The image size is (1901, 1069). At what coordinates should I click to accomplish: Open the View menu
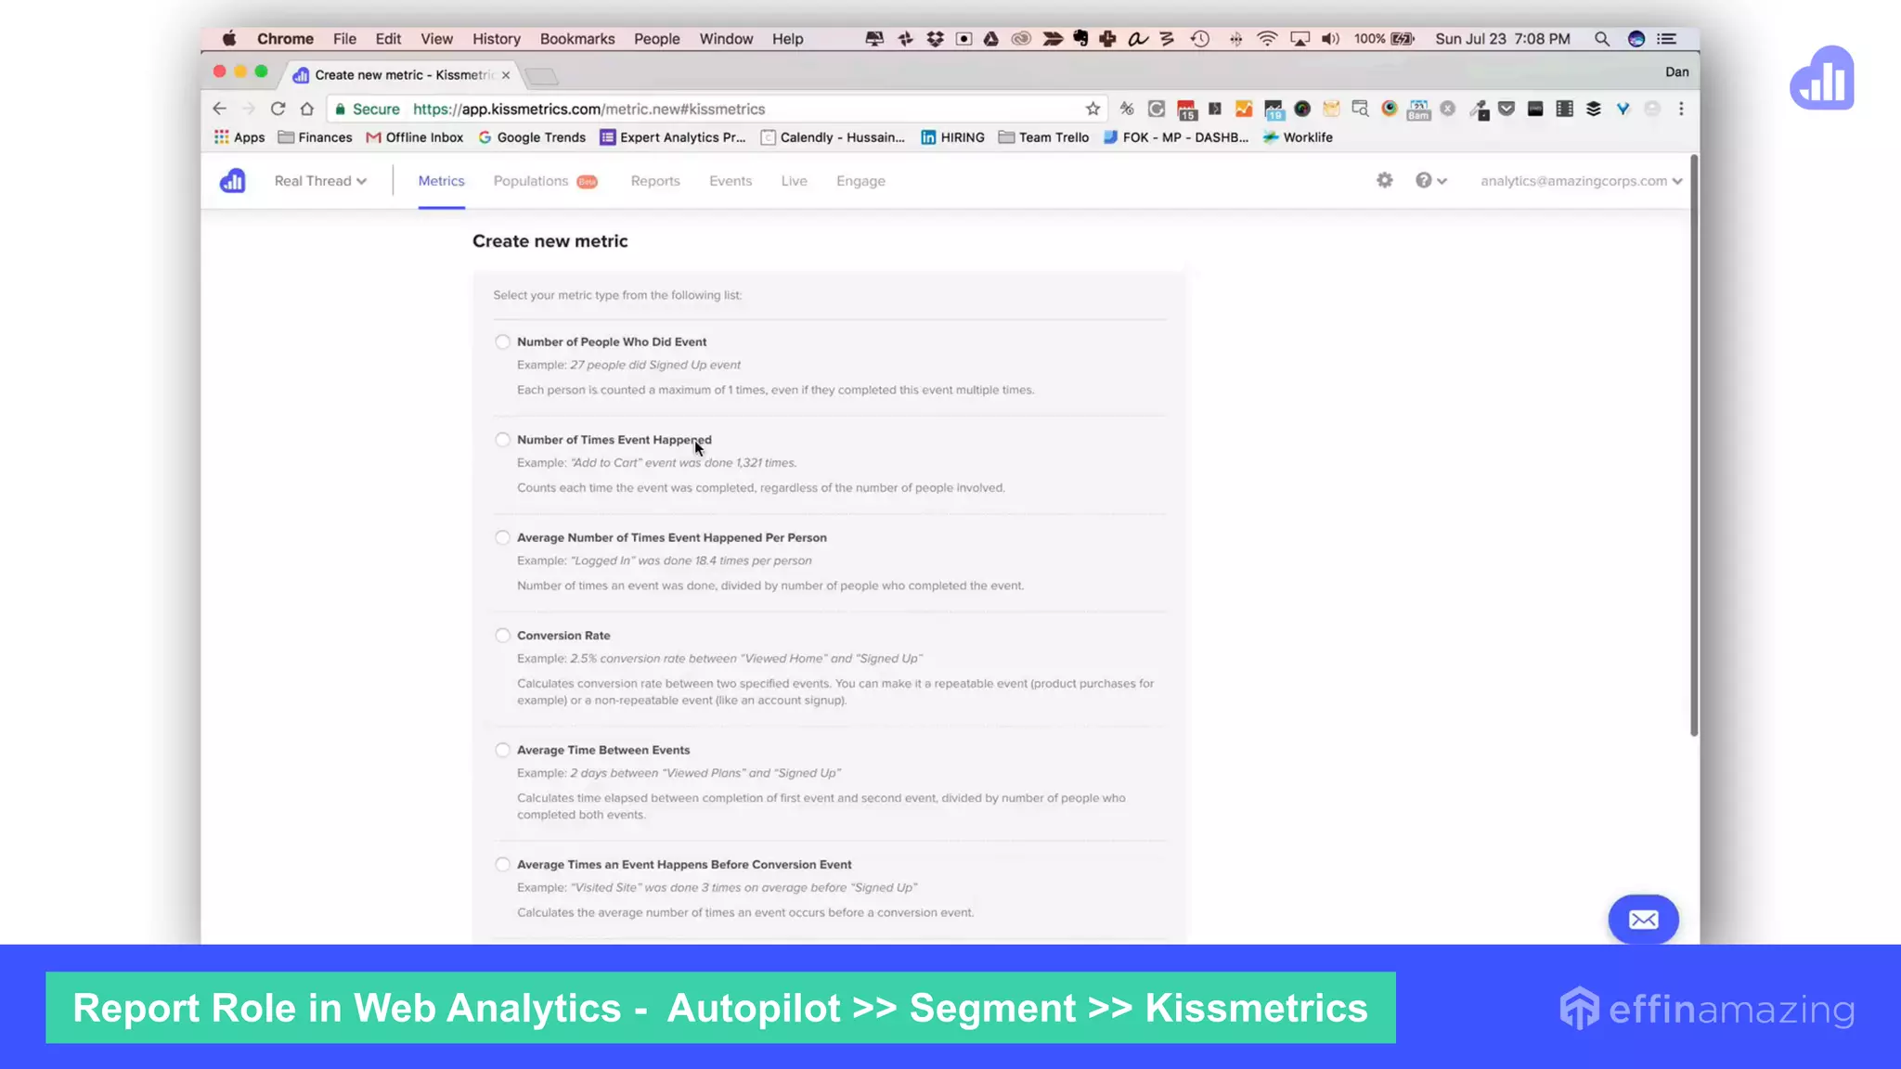point(436,39)
